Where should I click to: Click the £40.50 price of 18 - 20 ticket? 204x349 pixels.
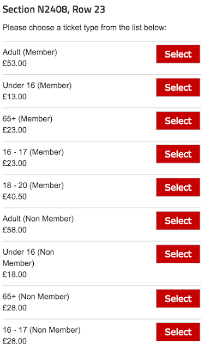(15, 196)
